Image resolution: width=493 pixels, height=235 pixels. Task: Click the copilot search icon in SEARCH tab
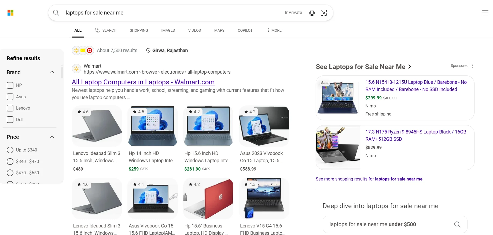[98, 30]
